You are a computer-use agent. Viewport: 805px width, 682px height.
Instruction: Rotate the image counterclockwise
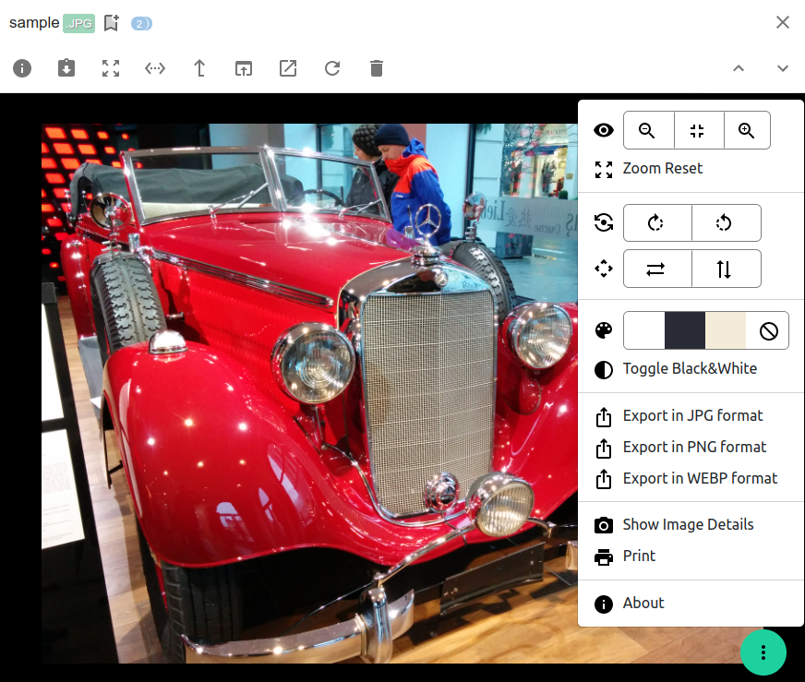click(x=726, y=222)
